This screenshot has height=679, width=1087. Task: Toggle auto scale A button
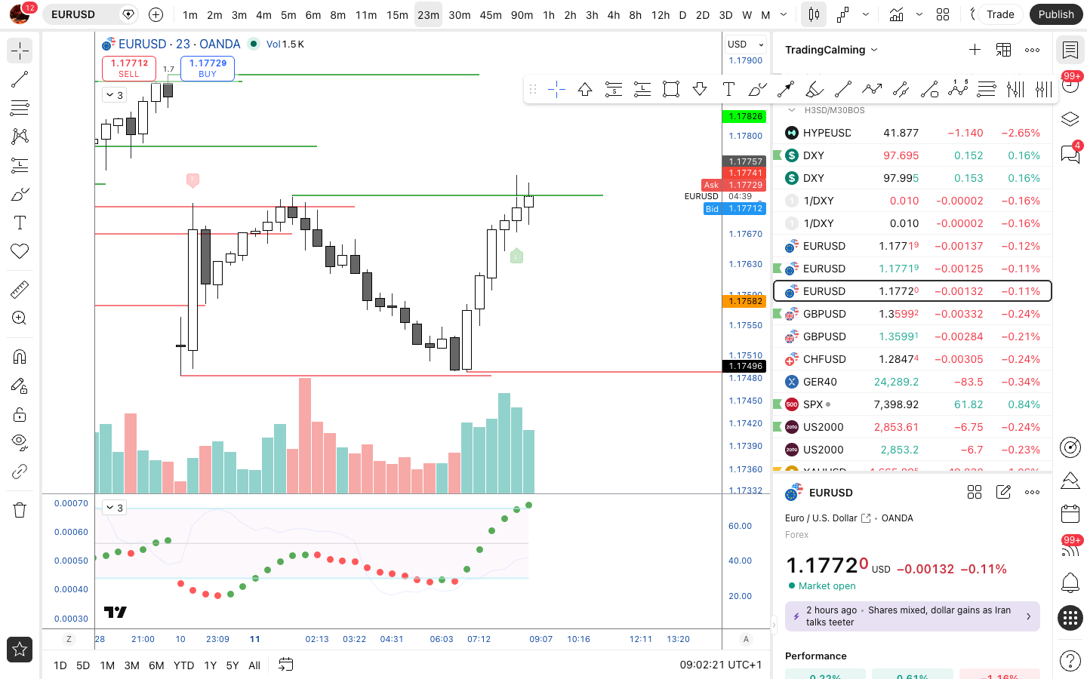point(746,639)
